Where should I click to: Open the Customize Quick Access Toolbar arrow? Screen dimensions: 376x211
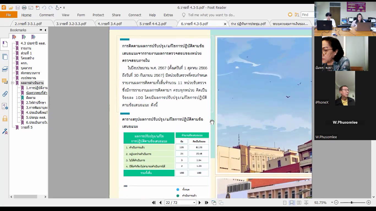click(64, 8)
